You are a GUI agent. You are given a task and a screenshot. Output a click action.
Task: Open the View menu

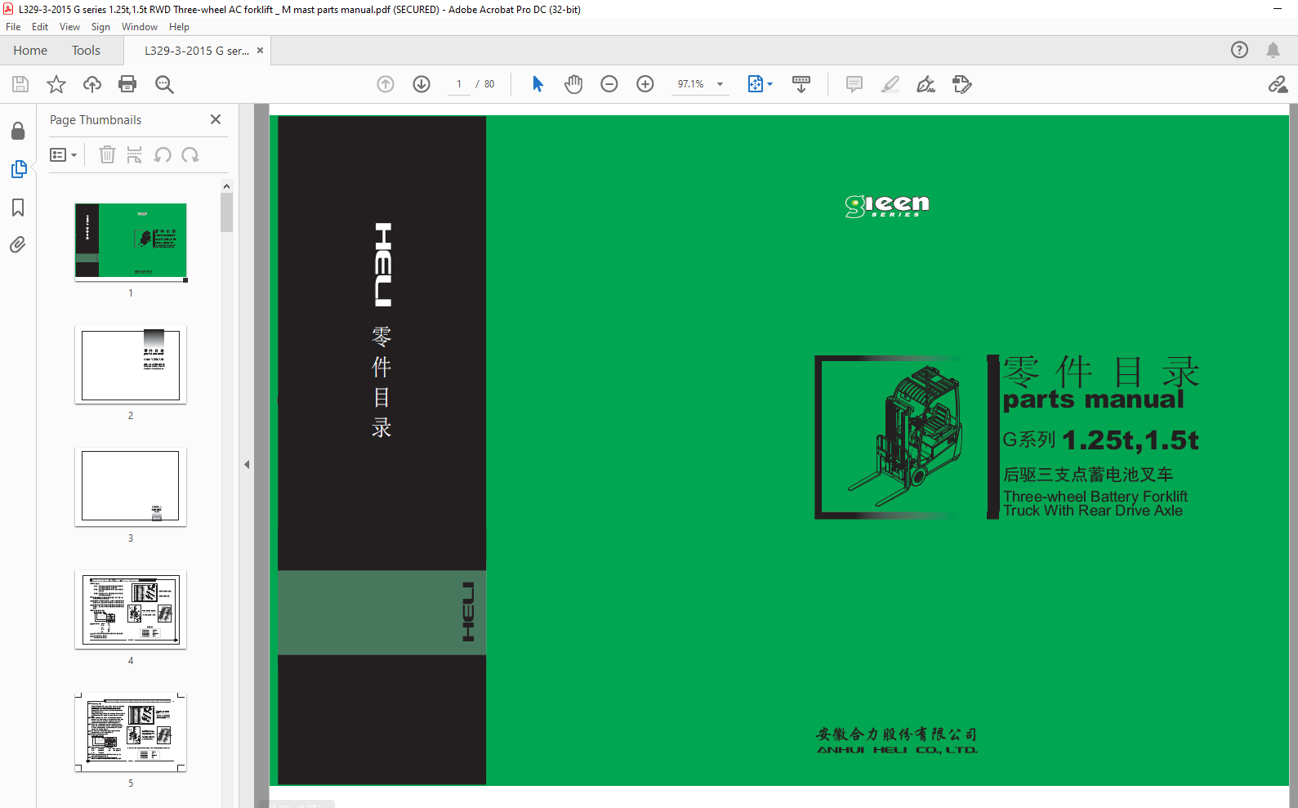point(69,27)
